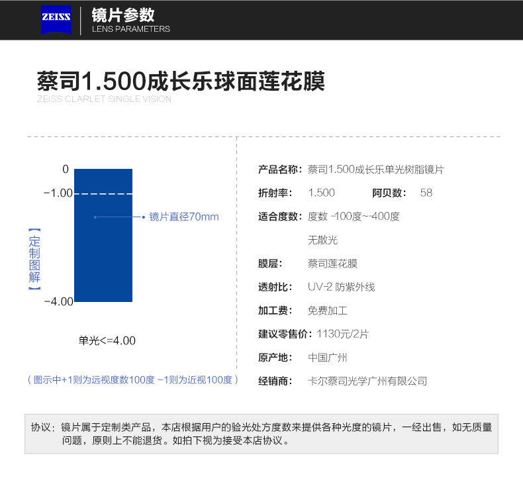Click the '-1.00' axis label
523x500 pixels.
point(58,193)
